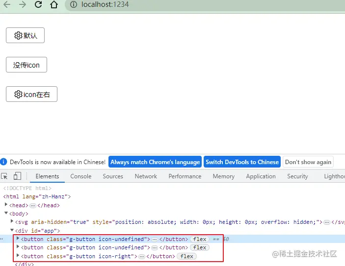Switch to the Performance tab

[x=185, y=176]
